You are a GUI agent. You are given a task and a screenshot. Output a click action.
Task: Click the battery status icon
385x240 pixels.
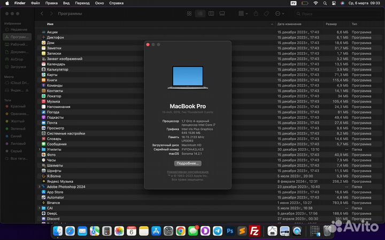305,3
